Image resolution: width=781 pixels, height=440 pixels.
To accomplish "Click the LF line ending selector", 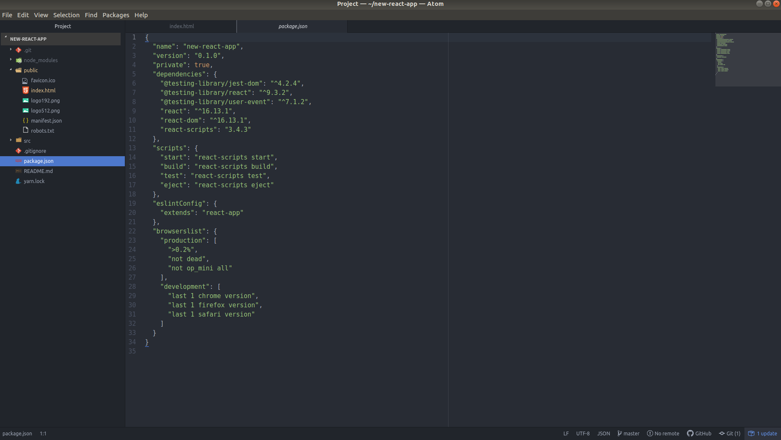I will (x=566, y=433).
